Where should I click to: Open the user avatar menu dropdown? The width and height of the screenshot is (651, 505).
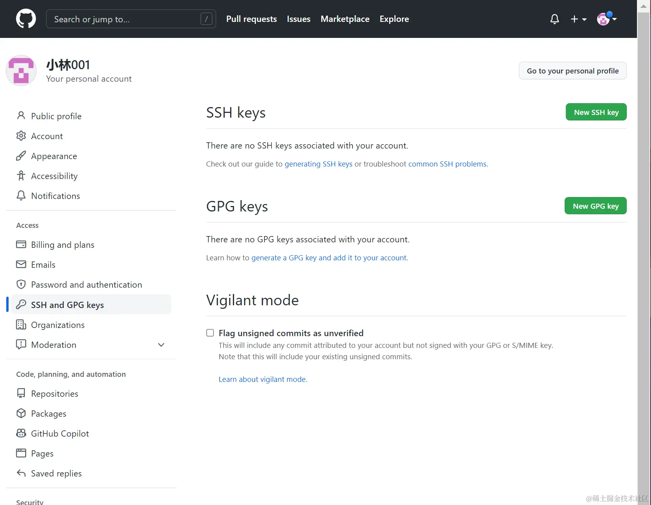(x=607, y=18)
